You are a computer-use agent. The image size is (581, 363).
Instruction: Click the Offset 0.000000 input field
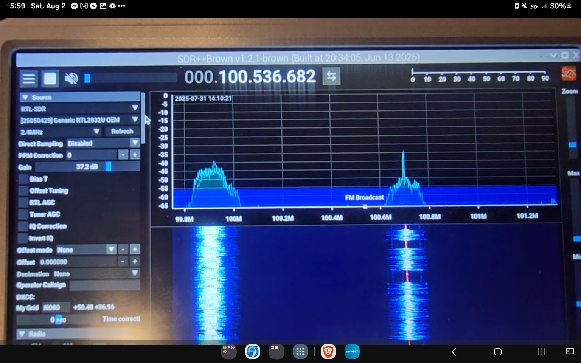[x=78, y=262]
